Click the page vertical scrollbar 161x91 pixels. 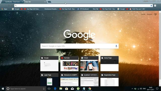click(x=160, y=46)
